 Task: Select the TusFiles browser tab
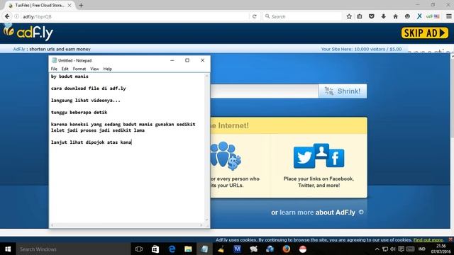pos(39,5)
